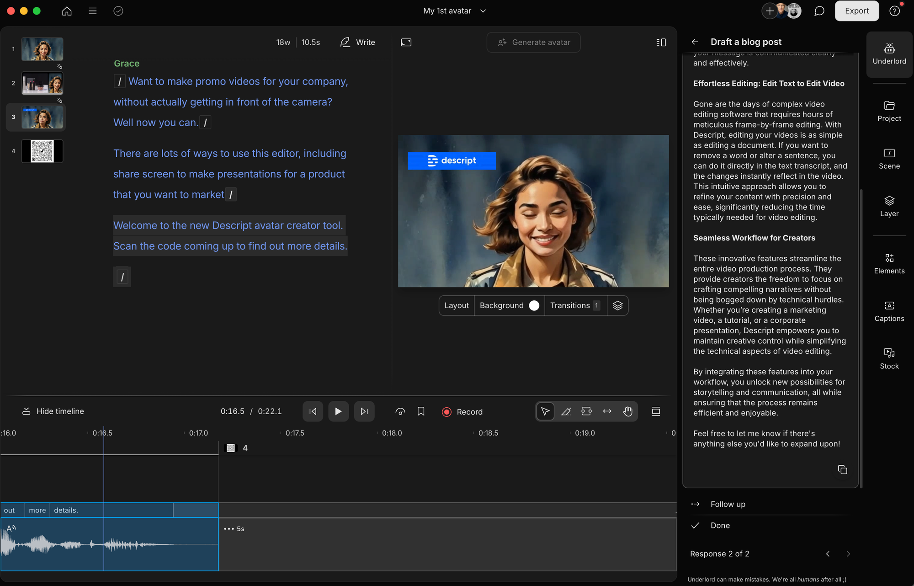The width and height of the screenshot is (914, 586).
Task: Open the Captions panel
Action: tap(889, 311)
